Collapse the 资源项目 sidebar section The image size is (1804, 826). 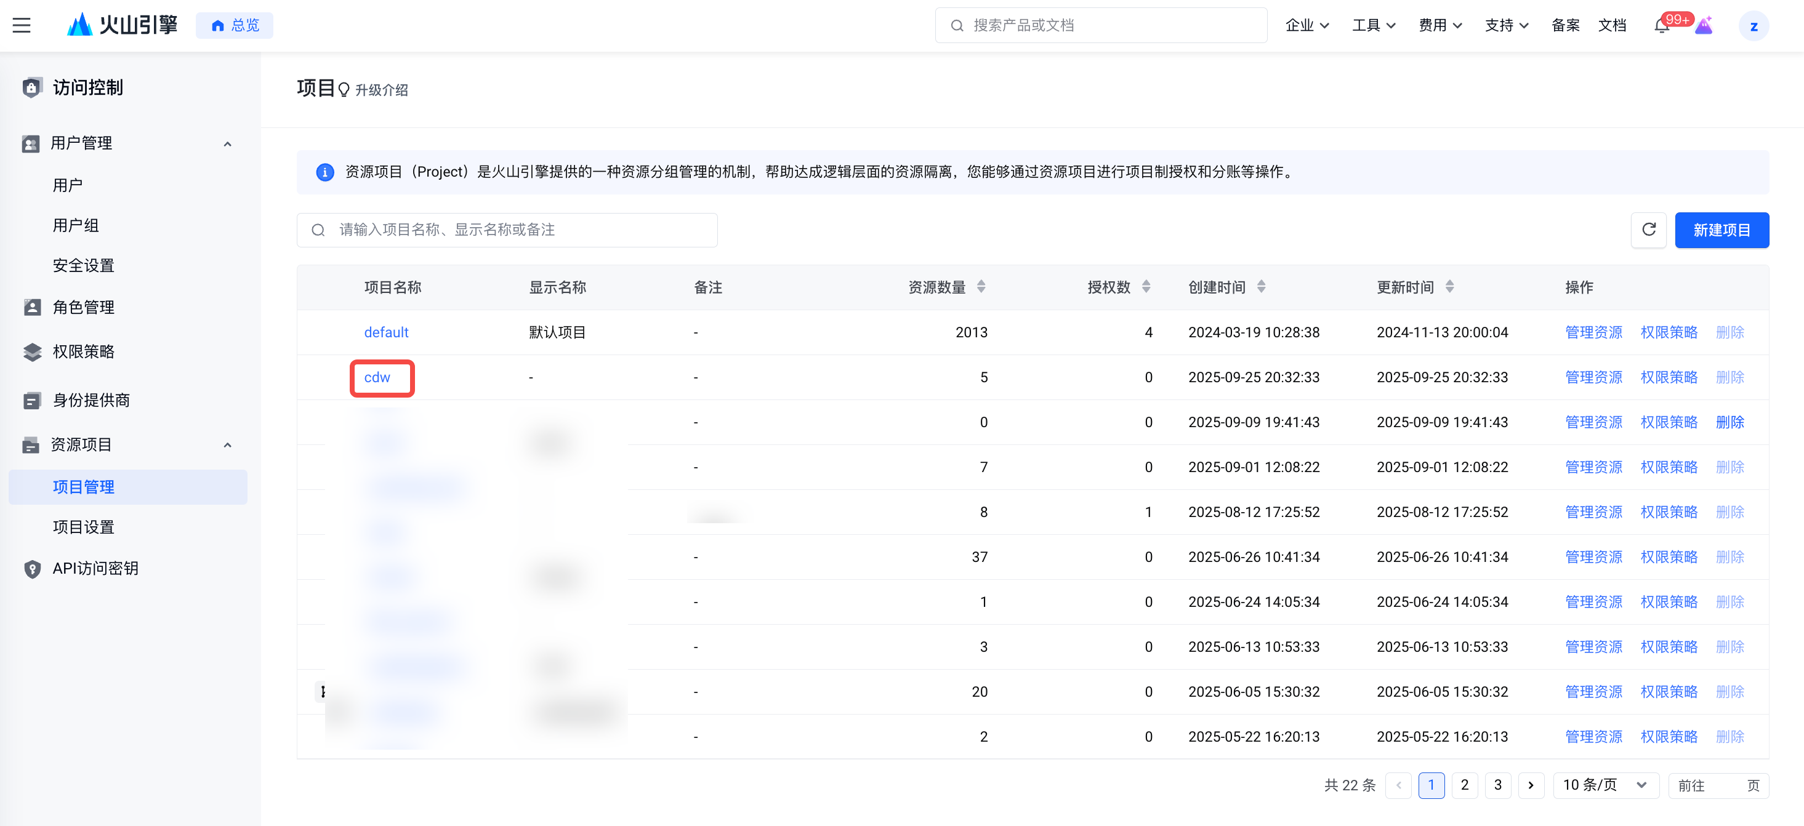point(228,444)
